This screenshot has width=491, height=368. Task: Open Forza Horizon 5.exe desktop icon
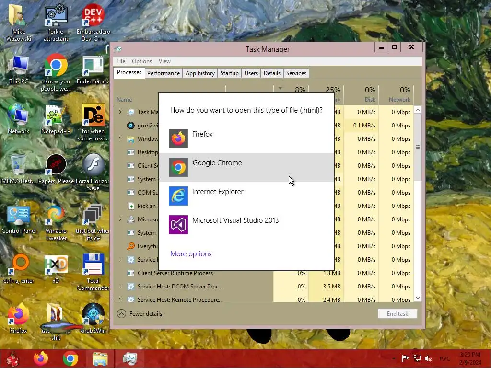pyautogui.click(x=93, y=172)
